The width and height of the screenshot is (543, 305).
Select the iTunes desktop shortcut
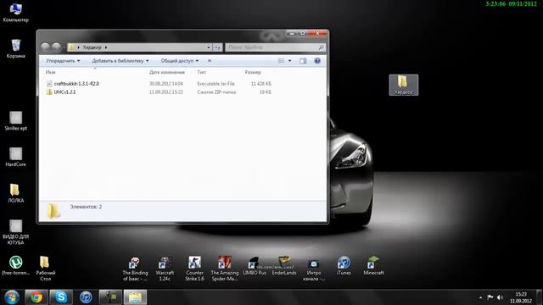pos(344,266)
